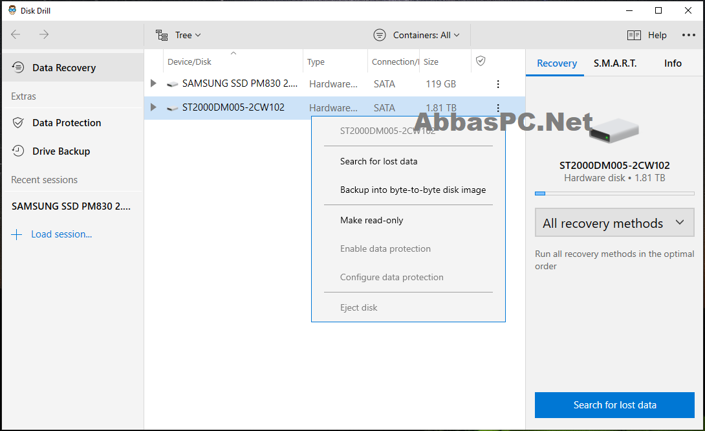Viewport: 705px width, 431px height.
Task: Switch to the Info tab
Action: pos(673,63)
